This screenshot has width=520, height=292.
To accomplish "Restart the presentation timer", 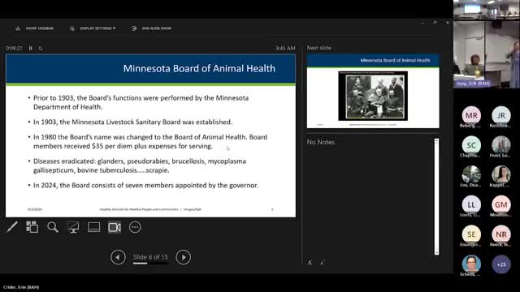I will pos(41,49).
